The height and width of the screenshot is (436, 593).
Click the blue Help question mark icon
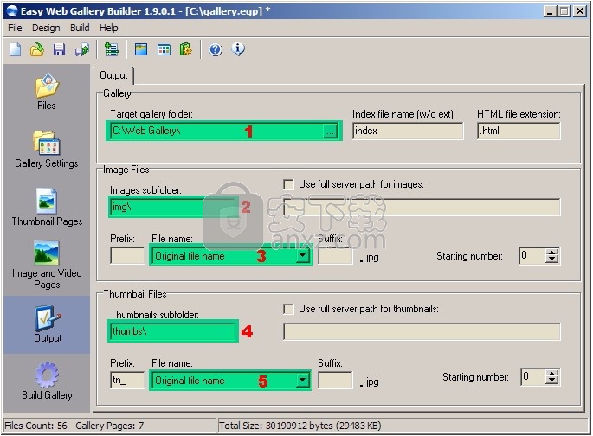(x=216, y=49)
